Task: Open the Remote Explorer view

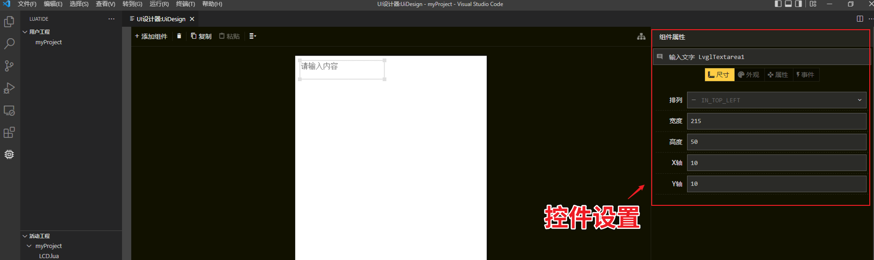Action: click(9, 110)
